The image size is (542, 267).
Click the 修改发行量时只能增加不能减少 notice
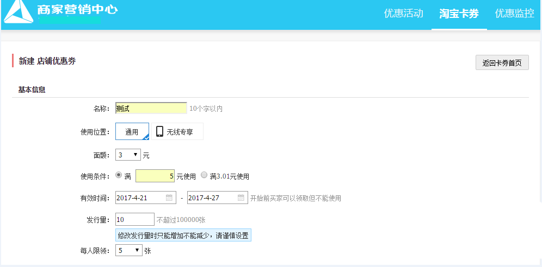pyautogui.click(x=183, y=235)
